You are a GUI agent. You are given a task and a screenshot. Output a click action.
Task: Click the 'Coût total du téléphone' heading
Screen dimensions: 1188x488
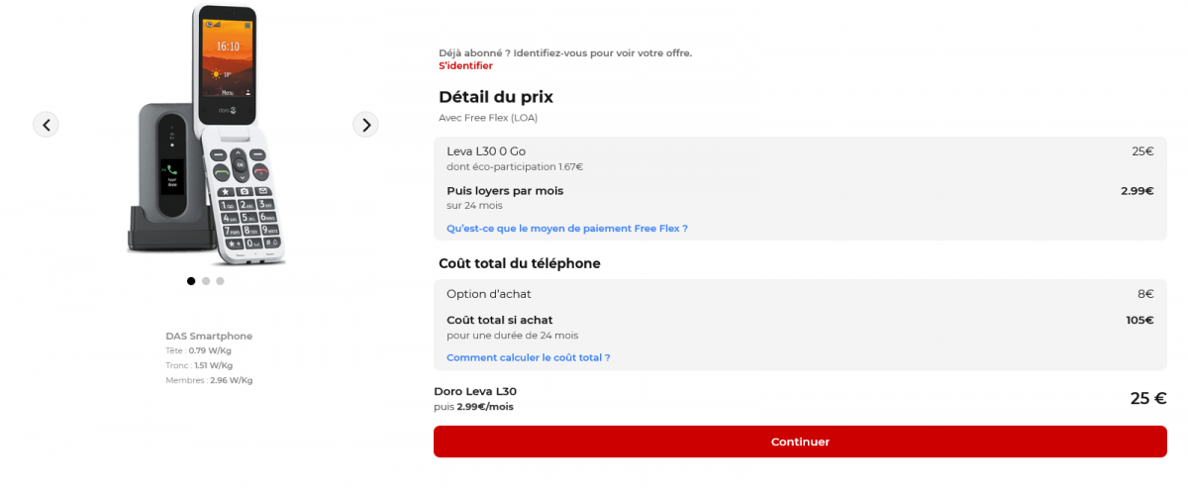tap(519, 263)
